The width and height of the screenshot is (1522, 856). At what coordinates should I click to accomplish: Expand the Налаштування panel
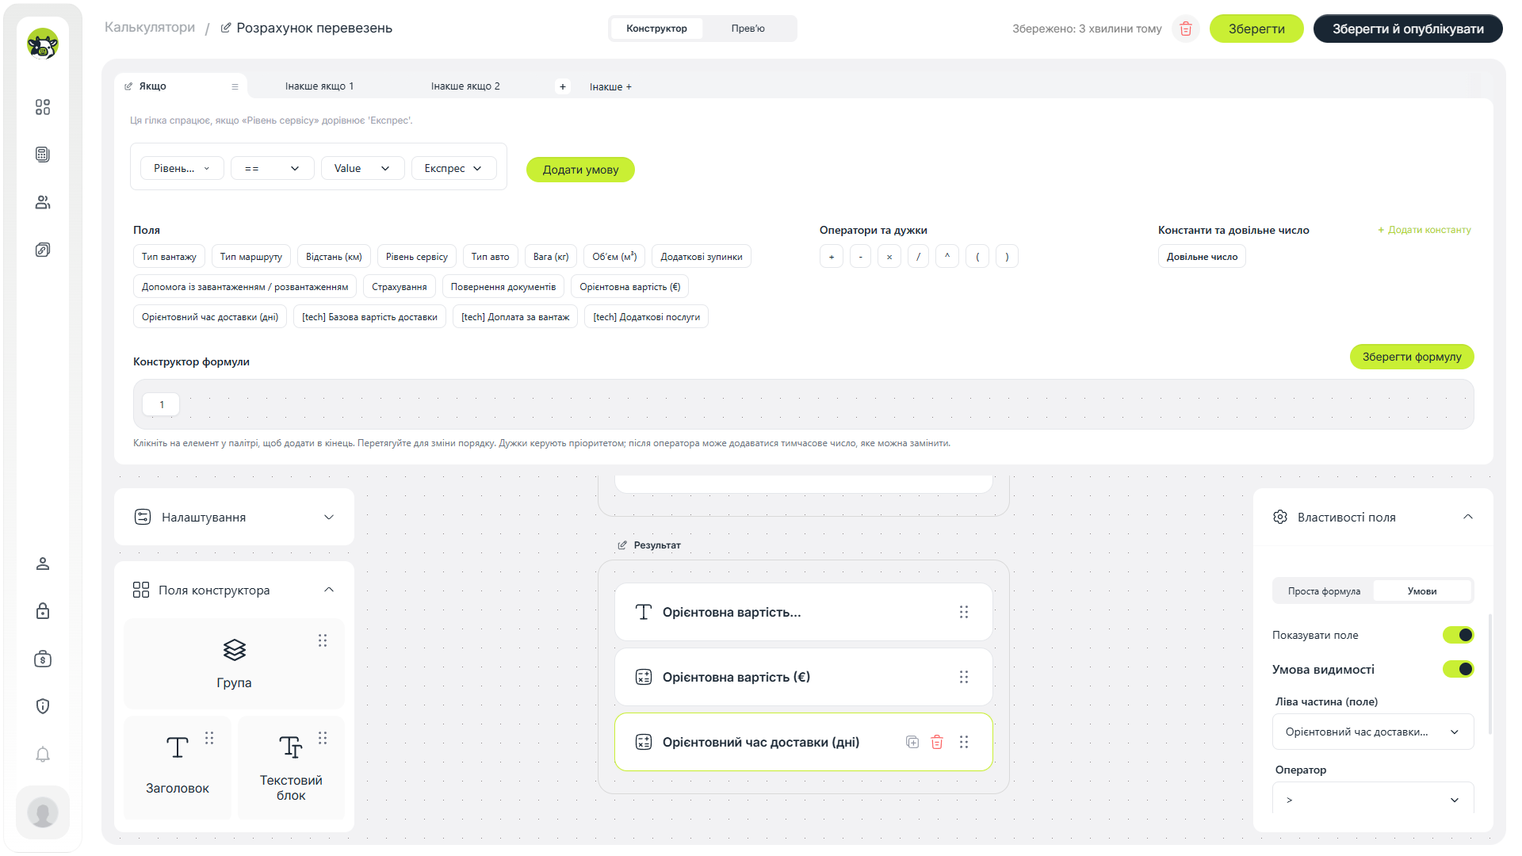(234, 517)
